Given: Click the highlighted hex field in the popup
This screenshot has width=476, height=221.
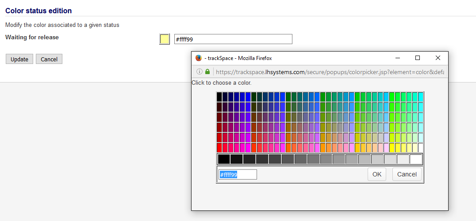Looking at the screenshot, I should [x=238, y=175].
